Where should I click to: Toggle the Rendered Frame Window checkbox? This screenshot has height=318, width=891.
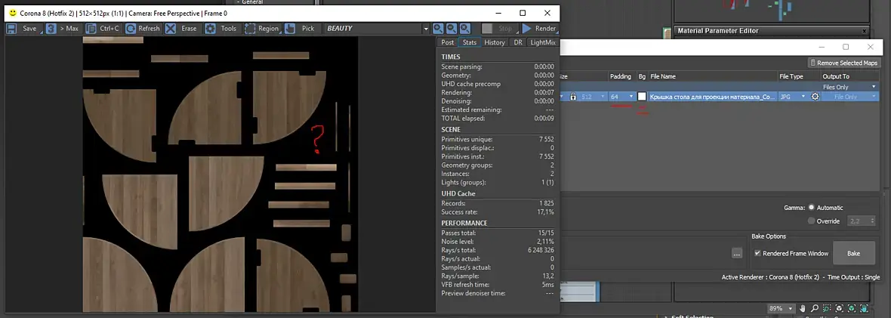click(757, 253)
